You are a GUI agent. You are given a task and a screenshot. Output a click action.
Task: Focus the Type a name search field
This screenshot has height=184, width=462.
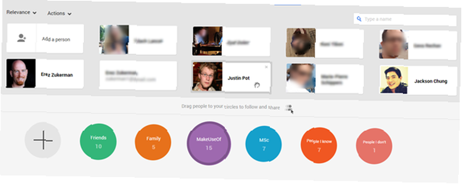405,19
